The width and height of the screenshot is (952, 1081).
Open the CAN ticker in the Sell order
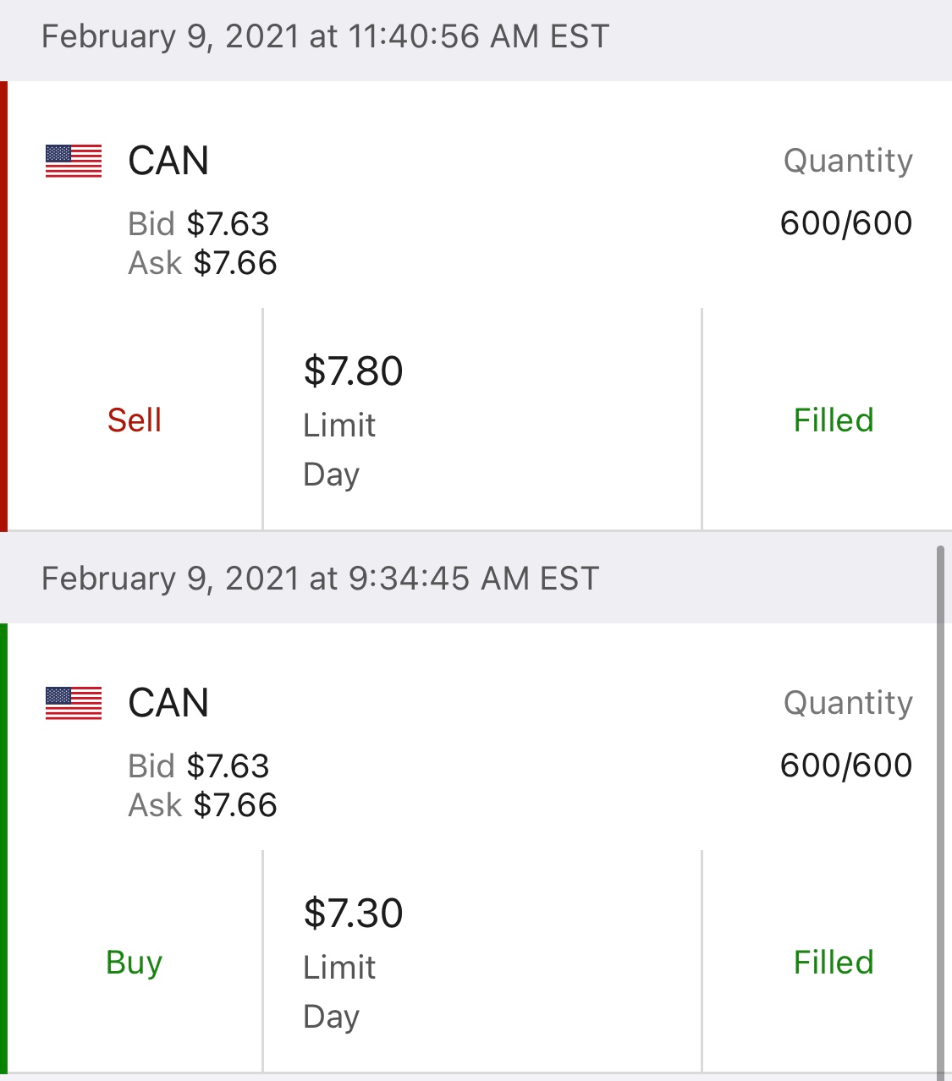168,161
